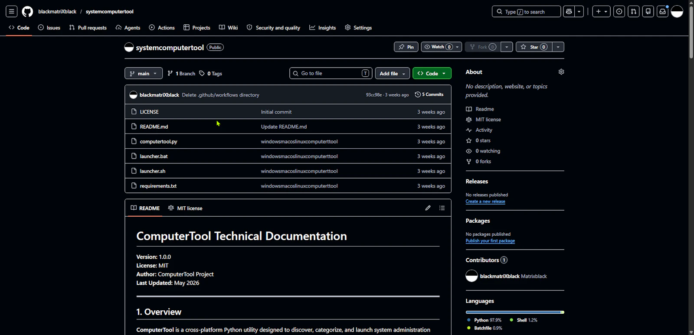Open the Wiki tab
The width and height of the screenshot is (694, 335).
tap(229, 28)
